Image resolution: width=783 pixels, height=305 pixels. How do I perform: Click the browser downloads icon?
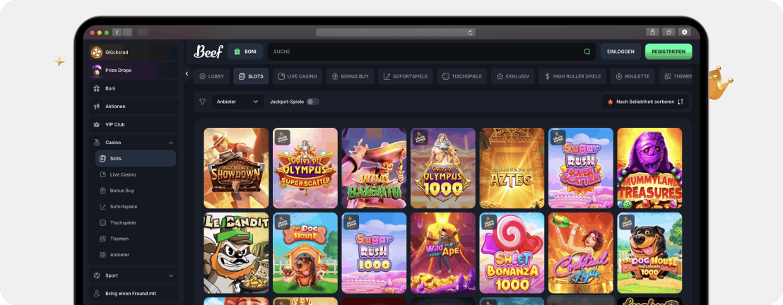pos(684,32)
